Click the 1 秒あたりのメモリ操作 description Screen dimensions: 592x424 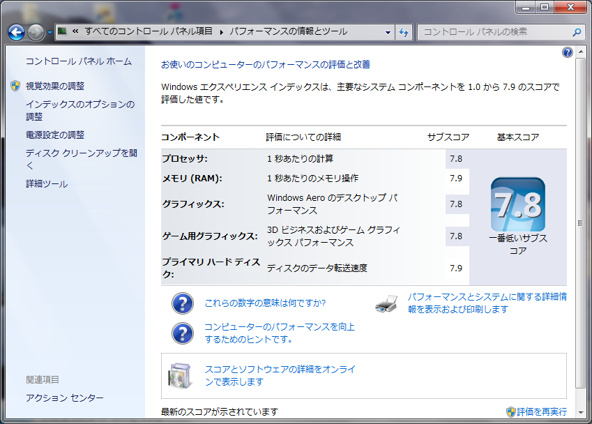pos(312,179)
